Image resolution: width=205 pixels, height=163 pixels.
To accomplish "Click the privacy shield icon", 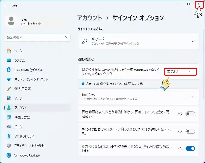I will coord(9,146).
